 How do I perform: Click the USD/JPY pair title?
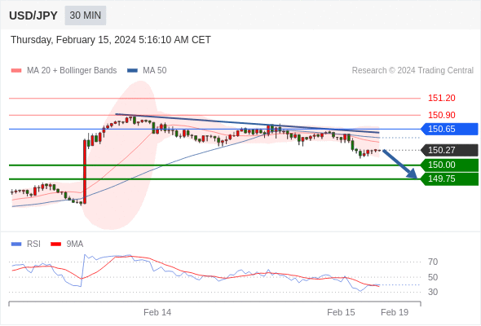pyautogui.click(x=33, y=15)
